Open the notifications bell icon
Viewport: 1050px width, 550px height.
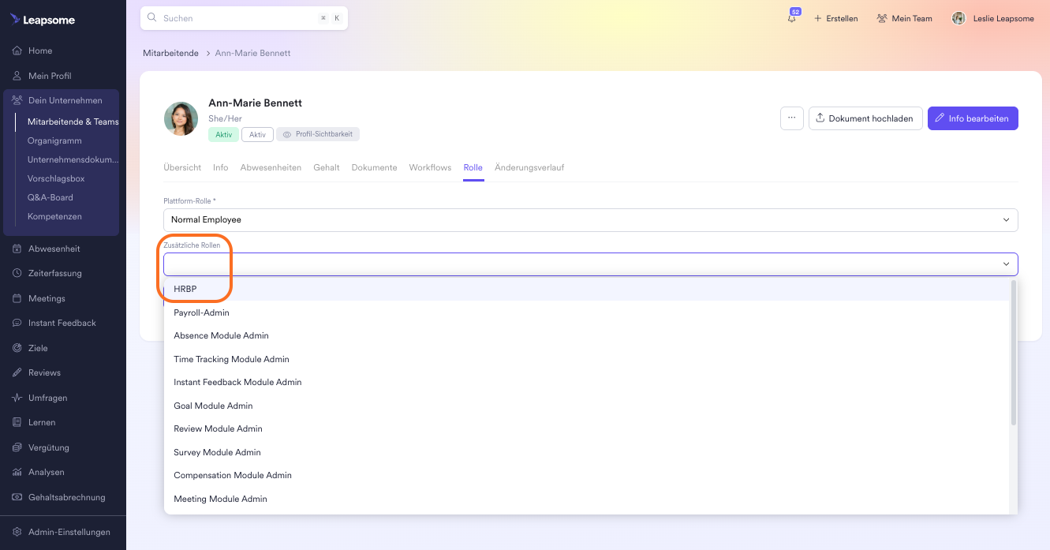[x=792, y=18]
